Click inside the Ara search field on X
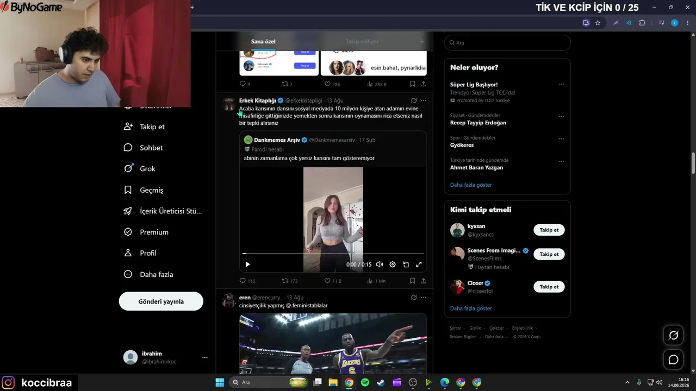 tap(507, 42)
